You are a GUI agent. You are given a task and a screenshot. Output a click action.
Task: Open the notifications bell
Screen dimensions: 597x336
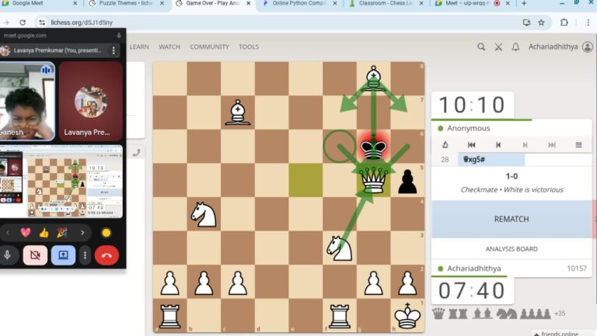click(x=515, y=47)
